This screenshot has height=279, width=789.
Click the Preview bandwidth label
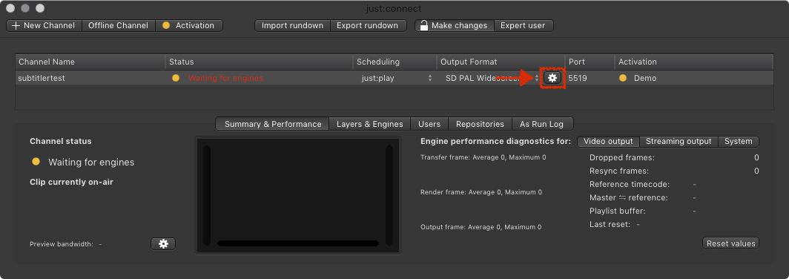click(62, 243)
